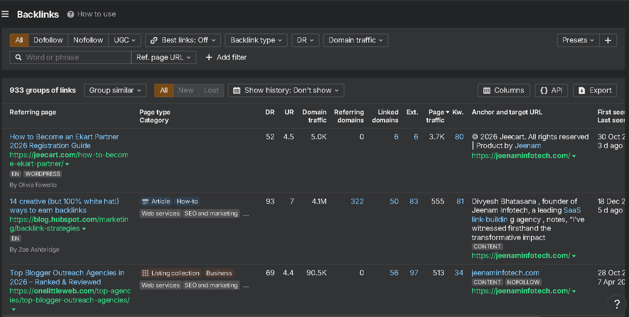Click Add filter button

coord(226,57)
